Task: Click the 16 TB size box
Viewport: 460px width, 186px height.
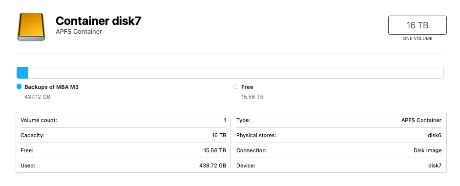Action: coord(418,25)
